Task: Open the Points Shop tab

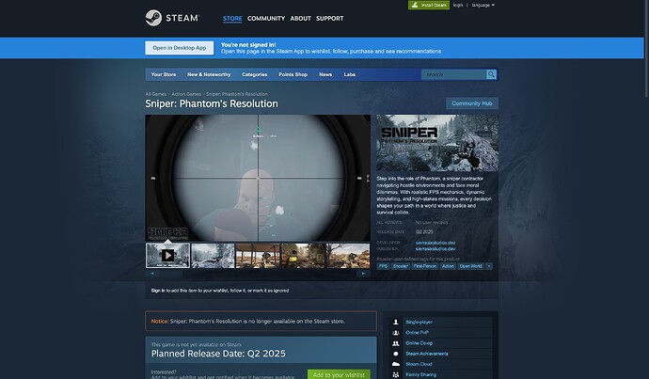Action: (x=293, y=74)
